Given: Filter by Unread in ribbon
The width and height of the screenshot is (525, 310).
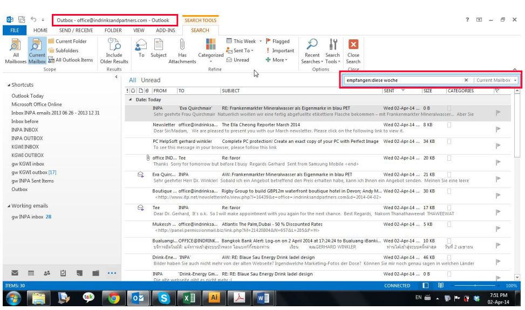Looking at the screenshot, I should [238, 60].
